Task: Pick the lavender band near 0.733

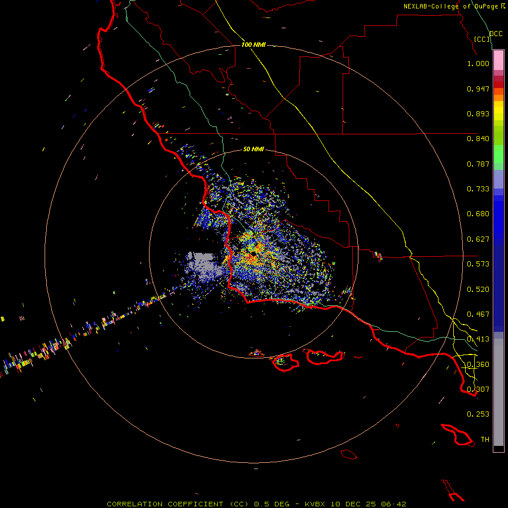Action: coord(498,179)
